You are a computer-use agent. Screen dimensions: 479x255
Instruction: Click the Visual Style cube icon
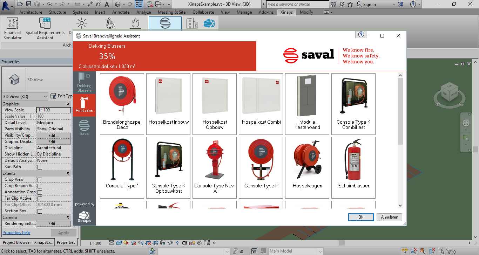pos(119,243)
